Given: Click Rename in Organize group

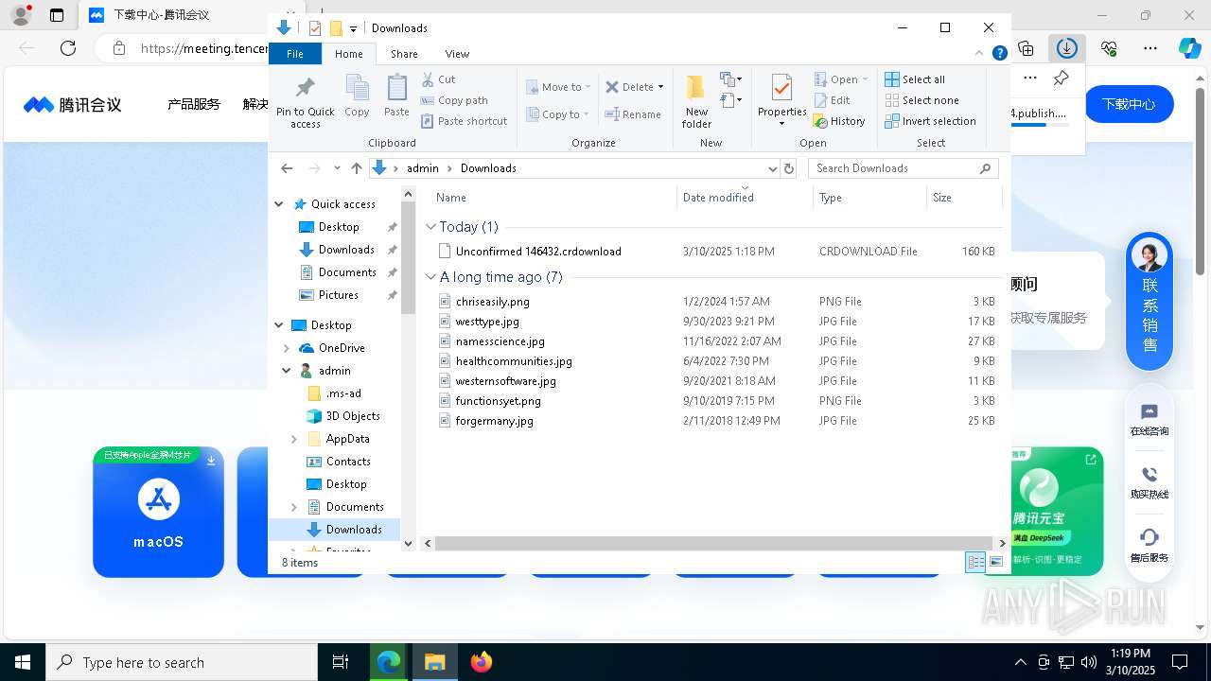Looking at the screenshot, I should (x=633, y=114).
